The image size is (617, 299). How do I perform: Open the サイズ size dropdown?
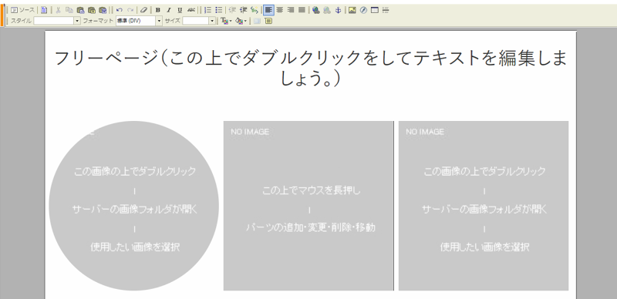(x=199, y=21)
